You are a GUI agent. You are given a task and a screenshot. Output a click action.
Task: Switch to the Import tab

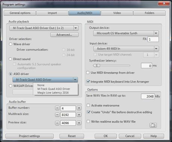click(x=52, y=13)
